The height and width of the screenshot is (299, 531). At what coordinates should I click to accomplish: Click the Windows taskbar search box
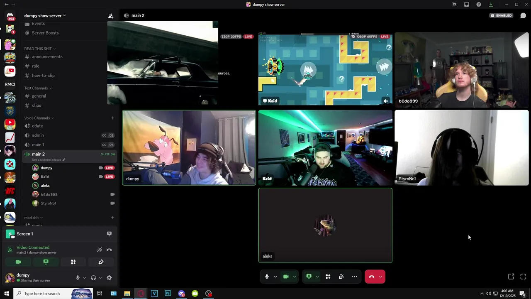[53, 294]
